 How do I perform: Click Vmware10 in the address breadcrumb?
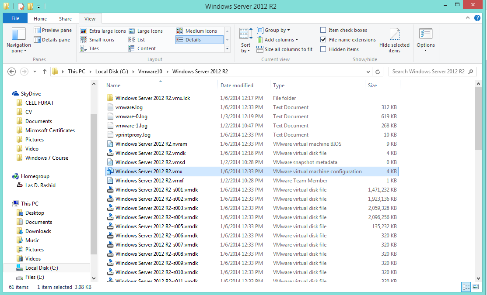(x=150, y=72)
